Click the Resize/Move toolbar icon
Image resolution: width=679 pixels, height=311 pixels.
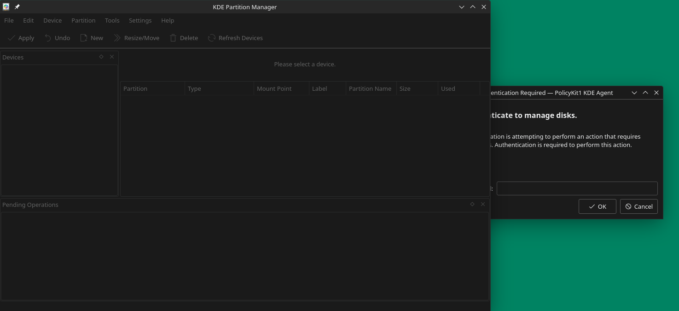coord(117,38)
